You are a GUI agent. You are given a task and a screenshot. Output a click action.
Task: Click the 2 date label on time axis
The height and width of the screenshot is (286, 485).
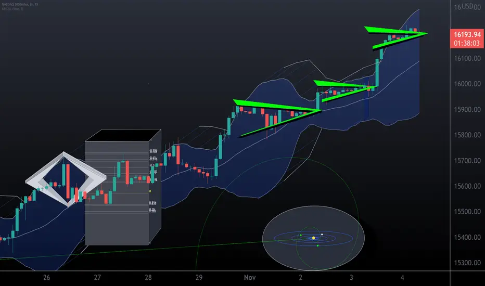click(300, 277)
